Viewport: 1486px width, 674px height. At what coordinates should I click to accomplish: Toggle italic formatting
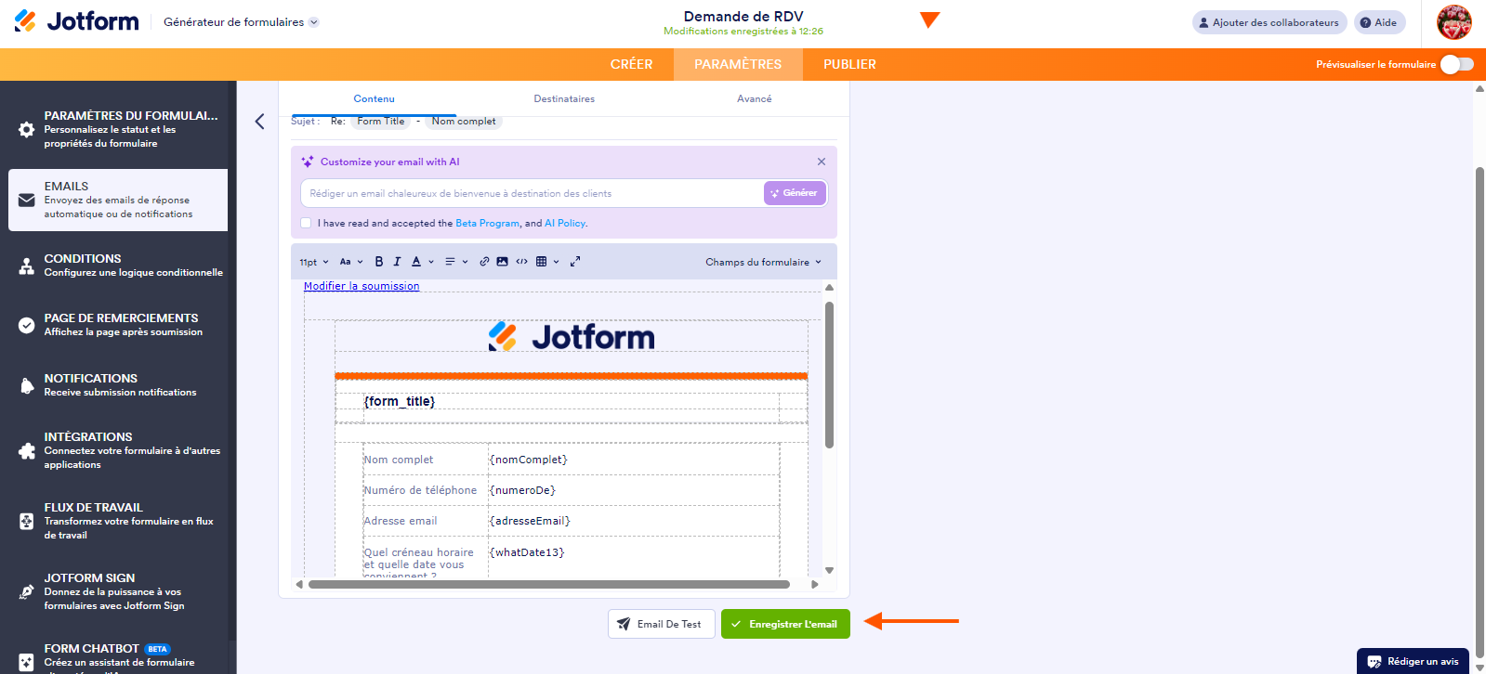[398, 262]
